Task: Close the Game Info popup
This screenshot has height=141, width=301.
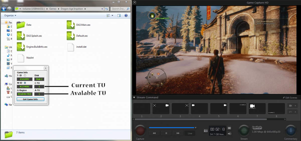Action: coord(45,68)
